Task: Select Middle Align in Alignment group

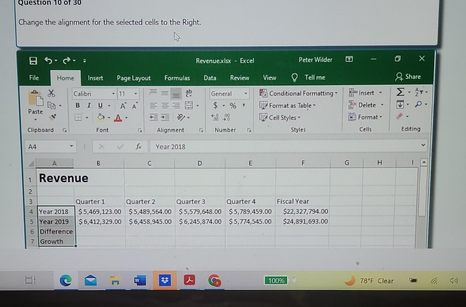Action: pyautogui.click(x=164, y=93)
